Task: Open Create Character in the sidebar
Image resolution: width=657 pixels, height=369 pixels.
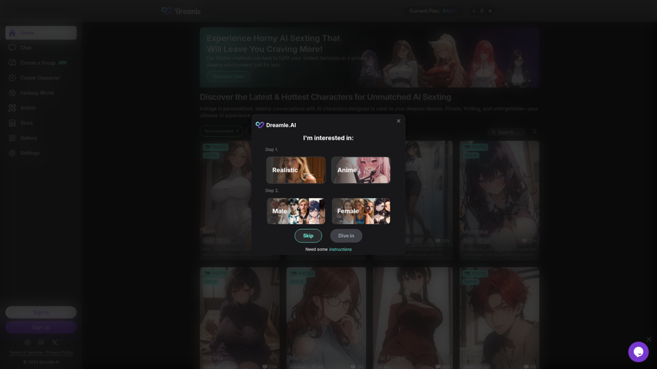Action: coord(41,78)
